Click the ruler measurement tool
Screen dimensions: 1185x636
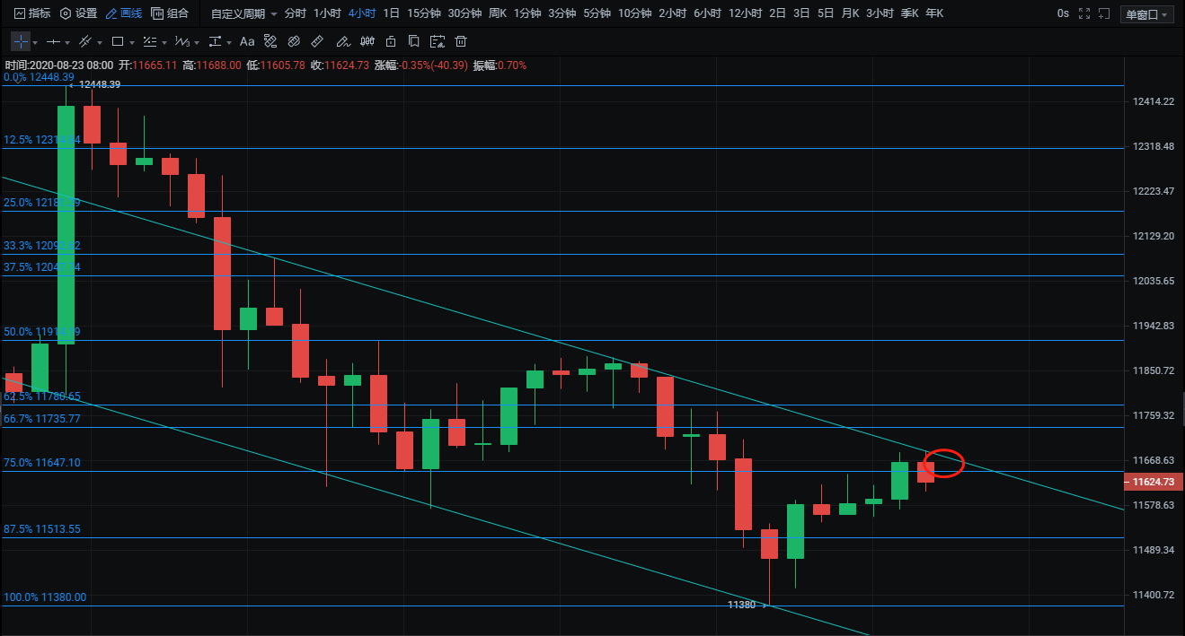coord(317,41)
